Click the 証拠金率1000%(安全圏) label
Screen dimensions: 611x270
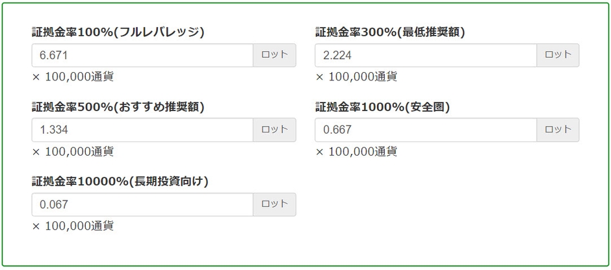point(383,107)
